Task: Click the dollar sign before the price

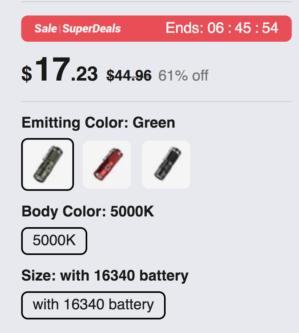Action: point(27,74)
